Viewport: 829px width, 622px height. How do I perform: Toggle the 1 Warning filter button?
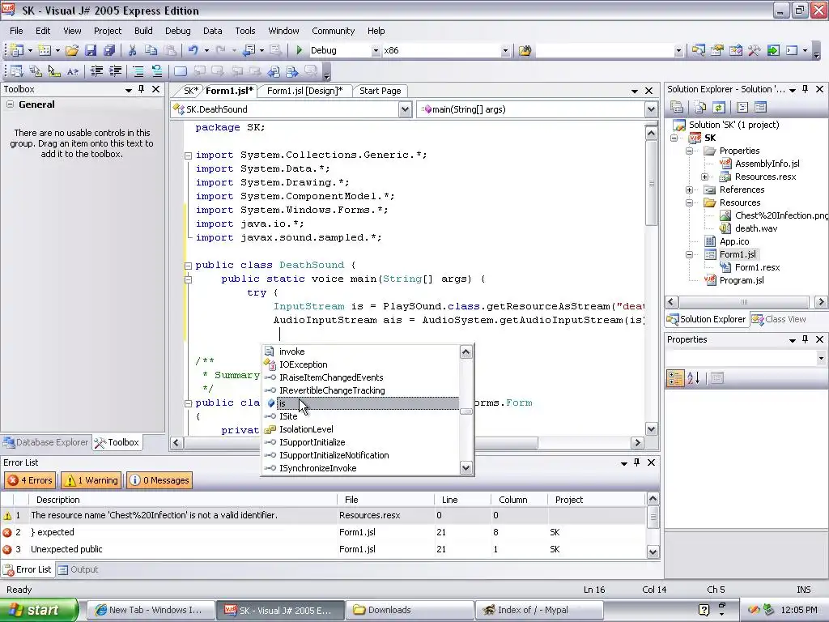tap(91, 480)
